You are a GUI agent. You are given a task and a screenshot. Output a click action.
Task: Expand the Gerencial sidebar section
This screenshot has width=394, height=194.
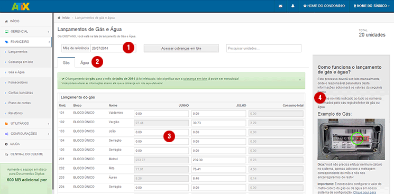point(48,32)
